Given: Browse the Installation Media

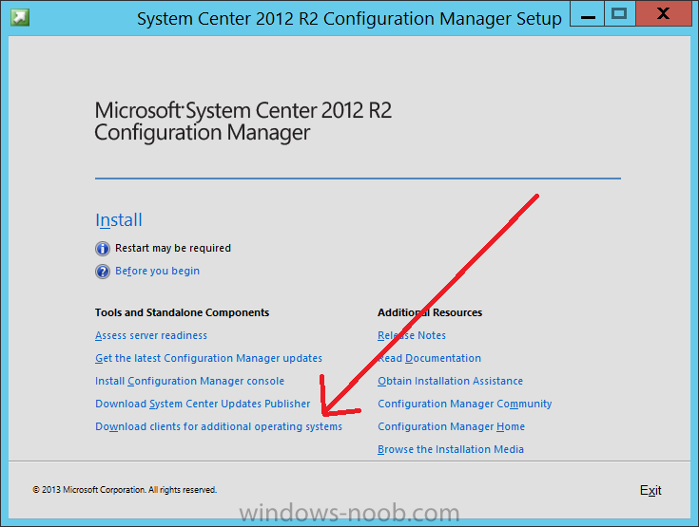Looking at the screenshot, I should point(451,449).
